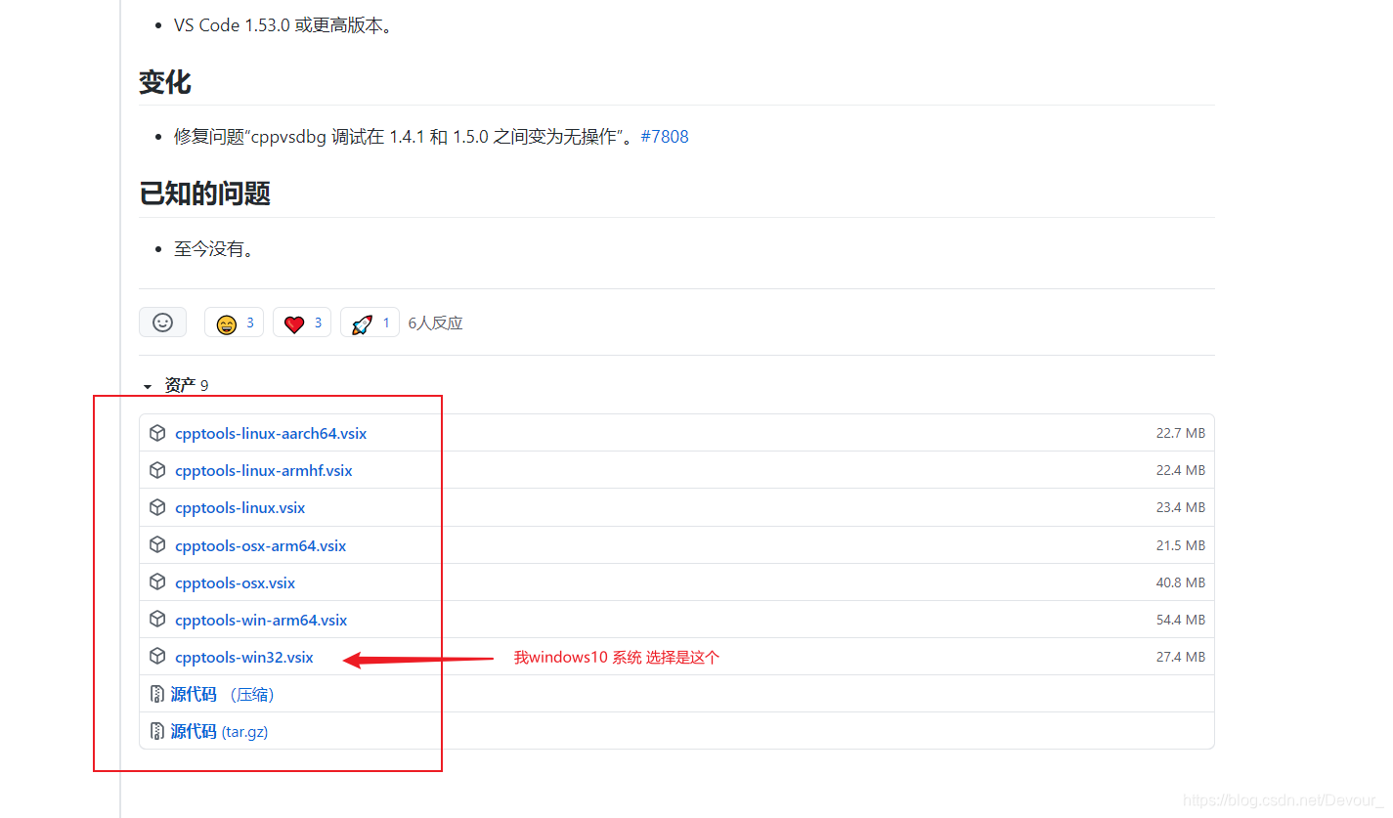Toggle the heart reaction with 3
The height and width of the screenshot is (818, 1393).
(302, 323)
